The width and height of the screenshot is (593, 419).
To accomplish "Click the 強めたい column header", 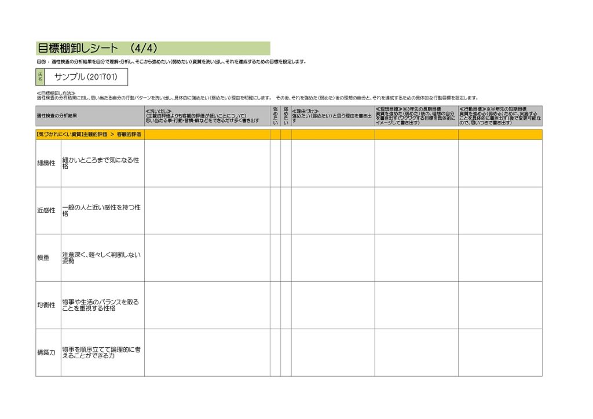I will [275, 116].
